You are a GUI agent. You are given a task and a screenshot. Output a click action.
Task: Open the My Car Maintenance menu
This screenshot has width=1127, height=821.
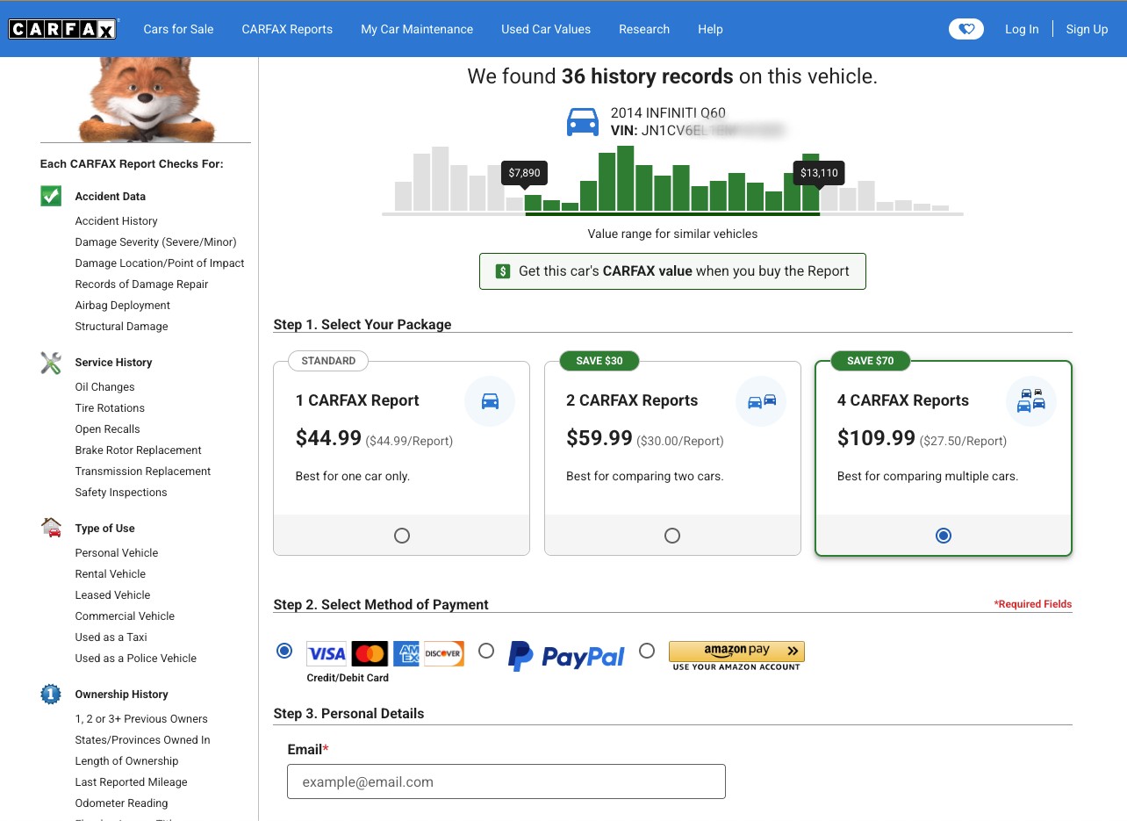point(416,29)
